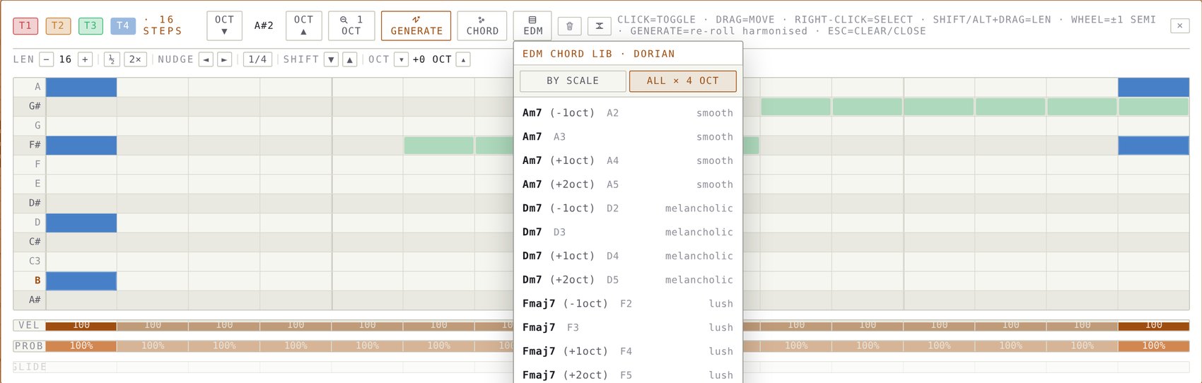Screen dimensions: 1202x383
Task: Click last step PROB bar at 100%
Action: click(1153, 346)
